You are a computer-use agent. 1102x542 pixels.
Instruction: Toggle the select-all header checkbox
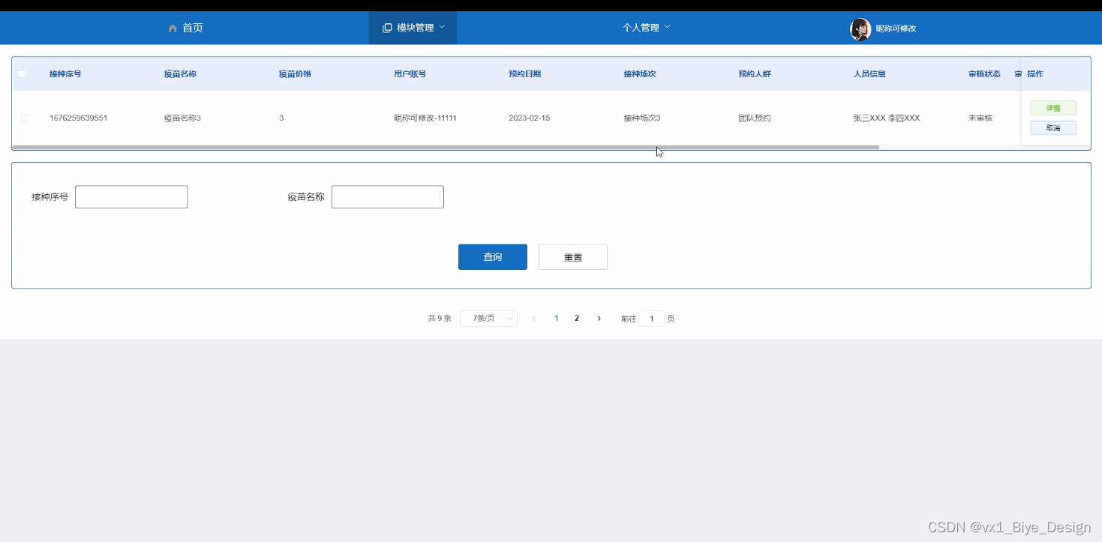[22, 73]
